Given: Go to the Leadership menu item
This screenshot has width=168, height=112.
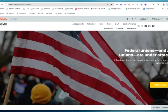Looking at the screenshot, I should click(109, 29).
